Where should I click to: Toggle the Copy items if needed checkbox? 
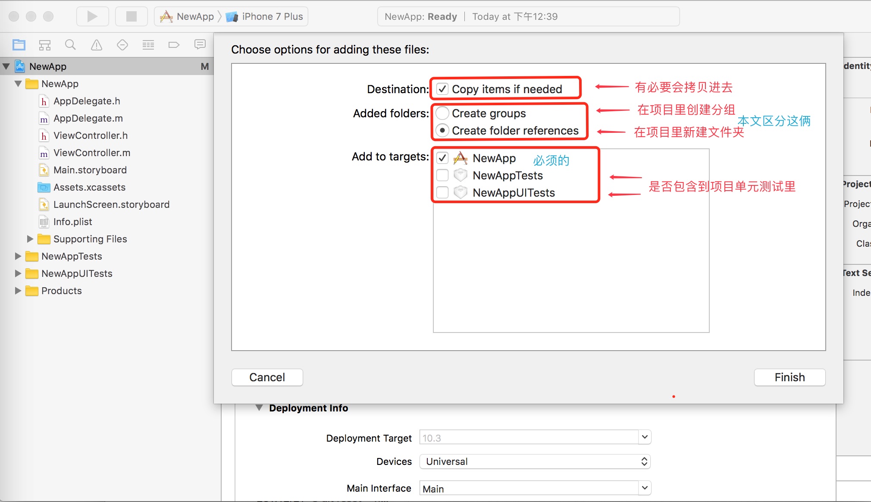442,89
